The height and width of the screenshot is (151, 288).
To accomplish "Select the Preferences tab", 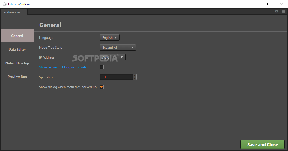I will (x=14, y=12).
